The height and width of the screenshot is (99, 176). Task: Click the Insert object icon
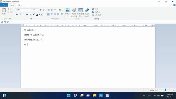(x=87, y=10)
